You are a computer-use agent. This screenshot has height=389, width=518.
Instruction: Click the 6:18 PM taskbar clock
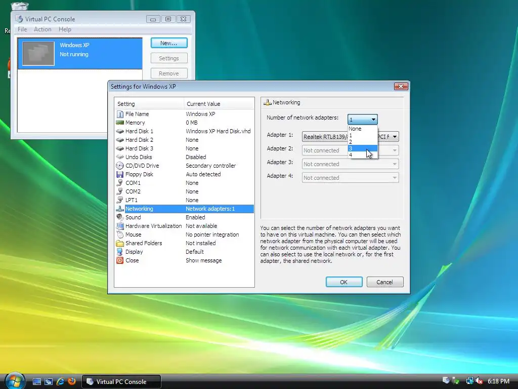[x=498, y=381]
